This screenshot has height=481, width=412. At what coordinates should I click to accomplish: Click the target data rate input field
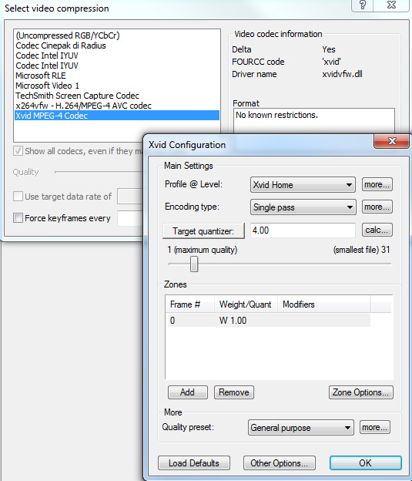pos(130,197)
